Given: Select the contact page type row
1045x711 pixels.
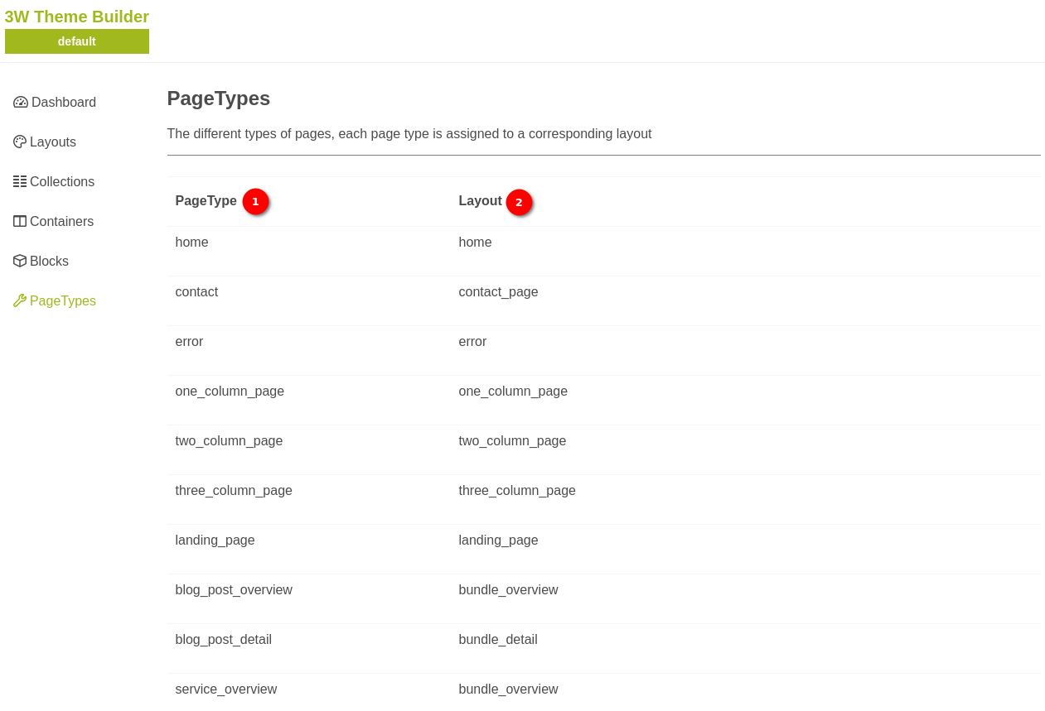Looking at the screenshot, I should (x=196, y=292).
